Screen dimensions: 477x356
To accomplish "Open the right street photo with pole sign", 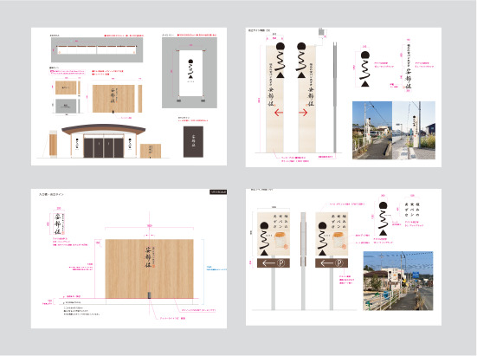I will pyautogui.click(x=414, y=130).
